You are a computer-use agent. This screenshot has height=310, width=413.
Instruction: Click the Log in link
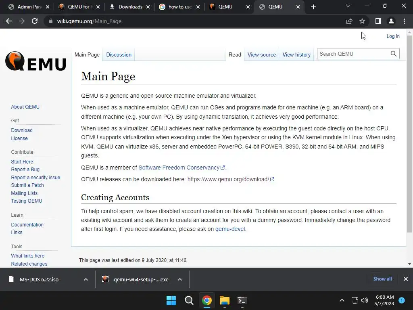pos(393,36)
